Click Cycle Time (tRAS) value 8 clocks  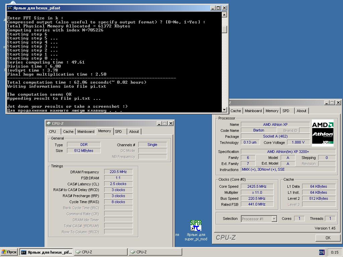(x=118, y=202)
